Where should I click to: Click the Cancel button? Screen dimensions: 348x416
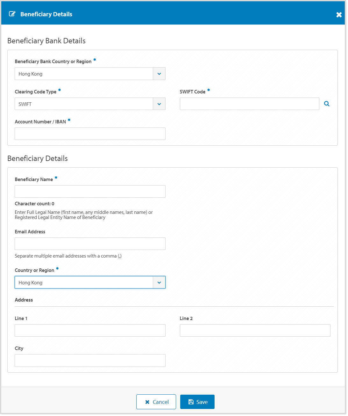(x=156, y=402)
